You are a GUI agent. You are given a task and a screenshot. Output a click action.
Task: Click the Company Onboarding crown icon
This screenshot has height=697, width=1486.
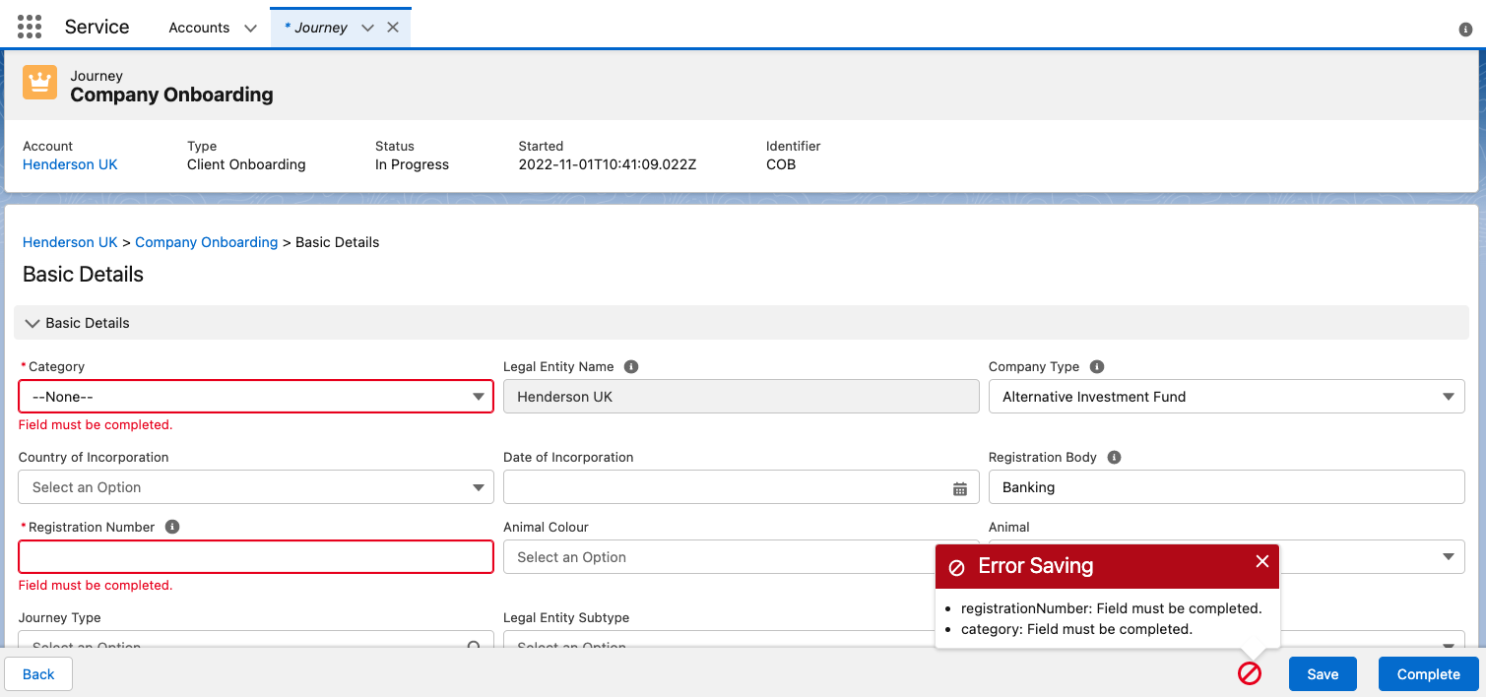point(40,84)
